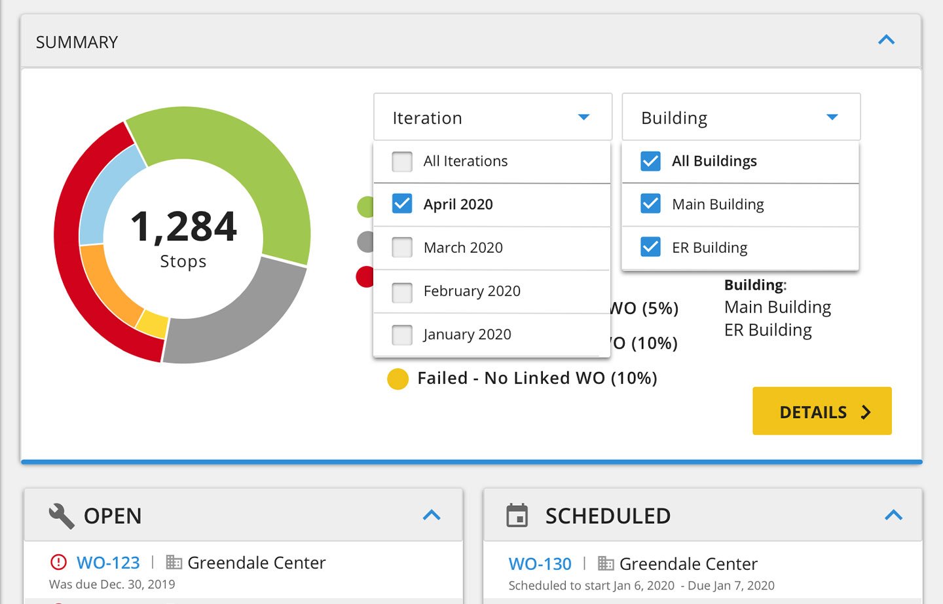Image resolution: width=943 pixels, height=604 pixels.
Task: Collapse the Scheduled panel chevron
Action: coord(893,516)
